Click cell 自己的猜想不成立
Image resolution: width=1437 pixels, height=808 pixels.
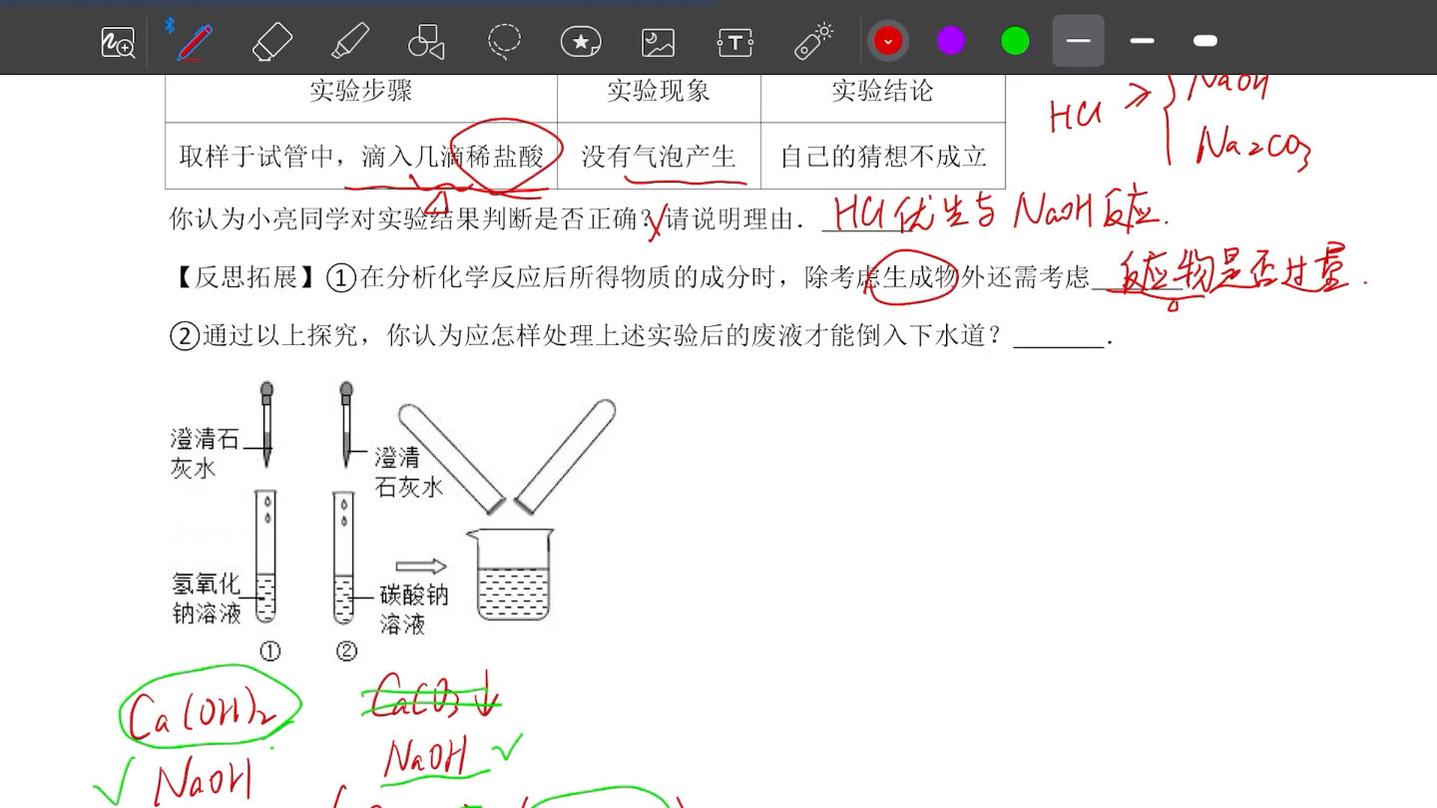(883, 157)
